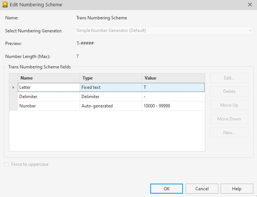Open Help for numbering schemes
Viewport: 257px width, 197px height.
(236, 189)
